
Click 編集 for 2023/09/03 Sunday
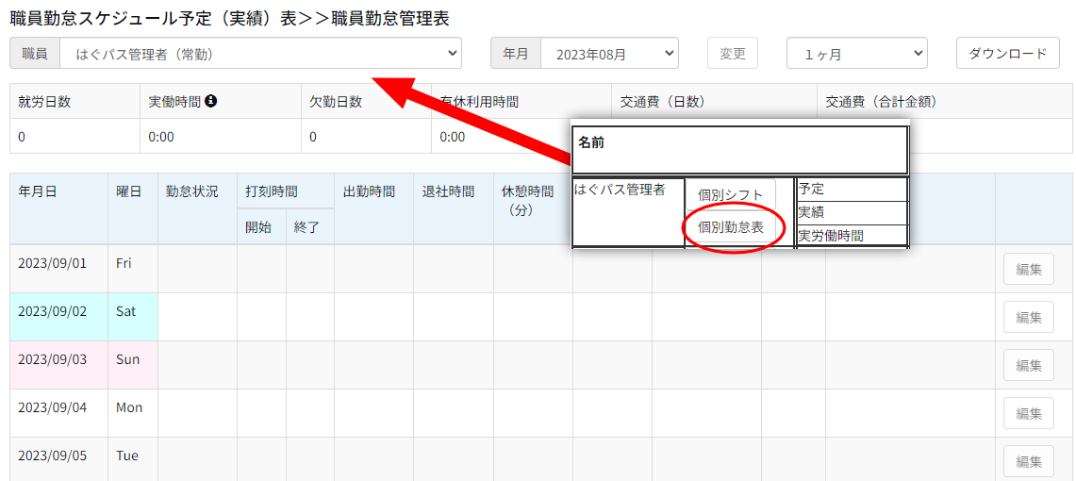point(1028,365)
